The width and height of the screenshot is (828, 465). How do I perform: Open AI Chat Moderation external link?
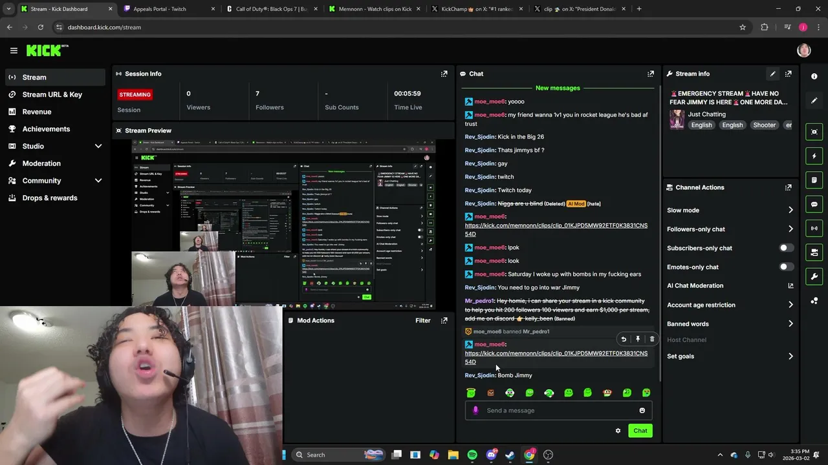790,285
